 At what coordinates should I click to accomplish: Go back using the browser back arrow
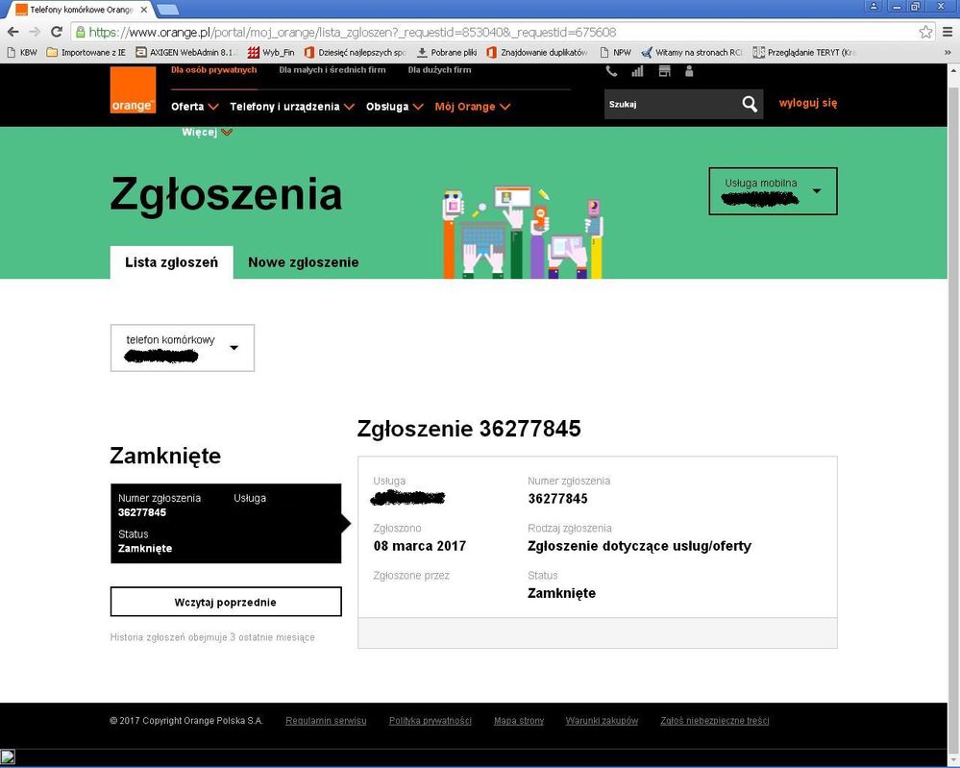click(14, 31)
